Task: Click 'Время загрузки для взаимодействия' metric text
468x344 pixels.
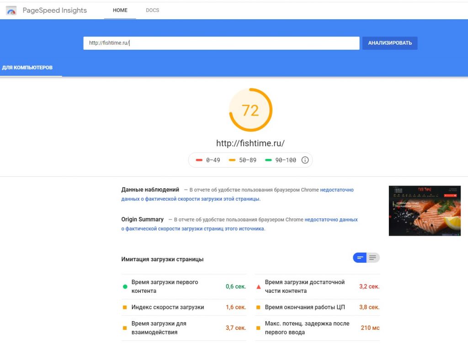Action: click(x=159, y=328)
